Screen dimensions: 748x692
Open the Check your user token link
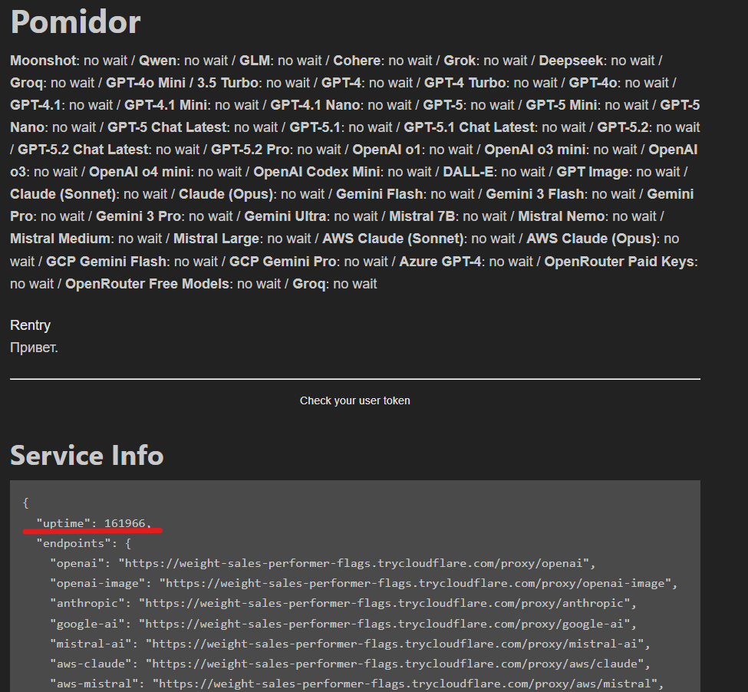click(x=354, y=400)
